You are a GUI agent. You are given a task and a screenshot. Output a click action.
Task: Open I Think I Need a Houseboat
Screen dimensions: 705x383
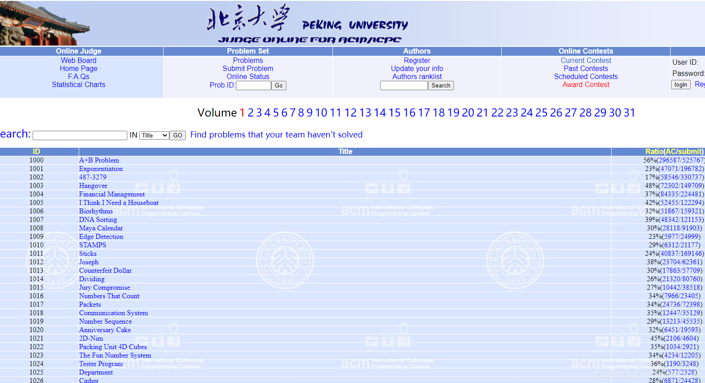[x=119, y=203]
